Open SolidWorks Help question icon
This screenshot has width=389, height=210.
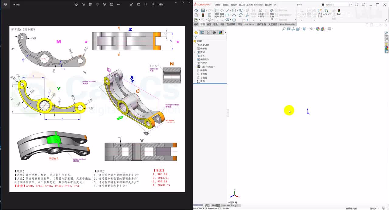point(364,5)
